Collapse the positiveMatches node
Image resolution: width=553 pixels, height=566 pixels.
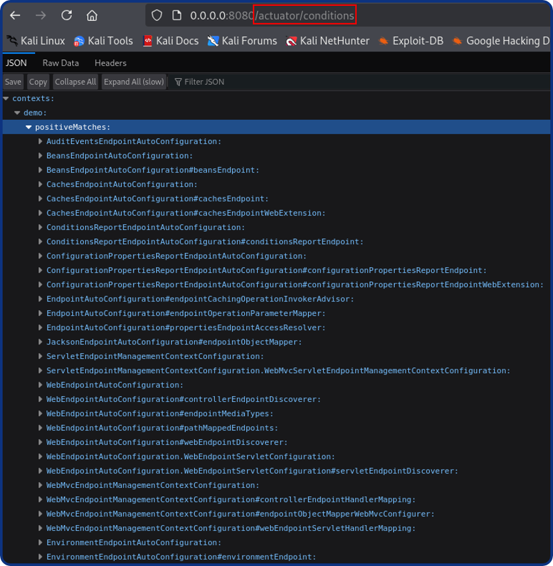29,127
